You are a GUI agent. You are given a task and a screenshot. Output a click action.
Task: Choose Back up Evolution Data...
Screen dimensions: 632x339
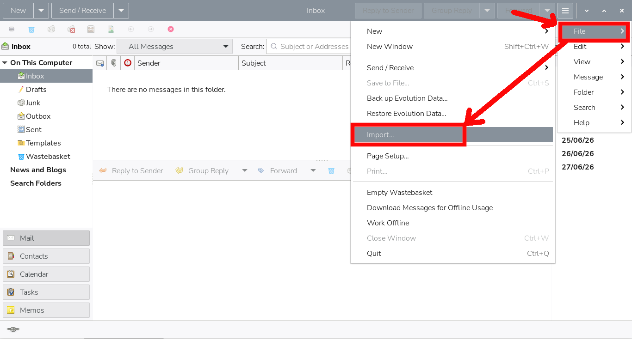click(x=453, y=98)
